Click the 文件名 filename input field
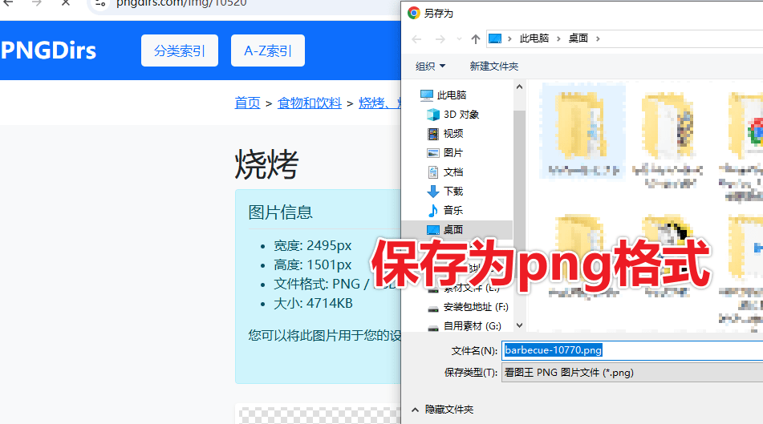This screenshot has width=763, height=424. [x=632, y=350]
